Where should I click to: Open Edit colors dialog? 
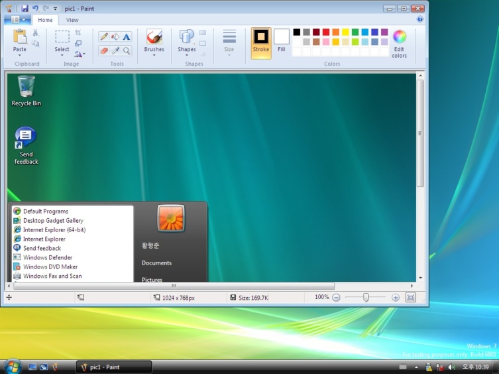pos(400,44)
